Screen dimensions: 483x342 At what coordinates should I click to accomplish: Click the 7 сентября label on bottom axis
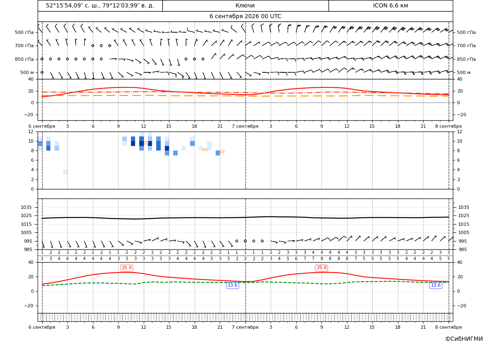pos(245,327)
